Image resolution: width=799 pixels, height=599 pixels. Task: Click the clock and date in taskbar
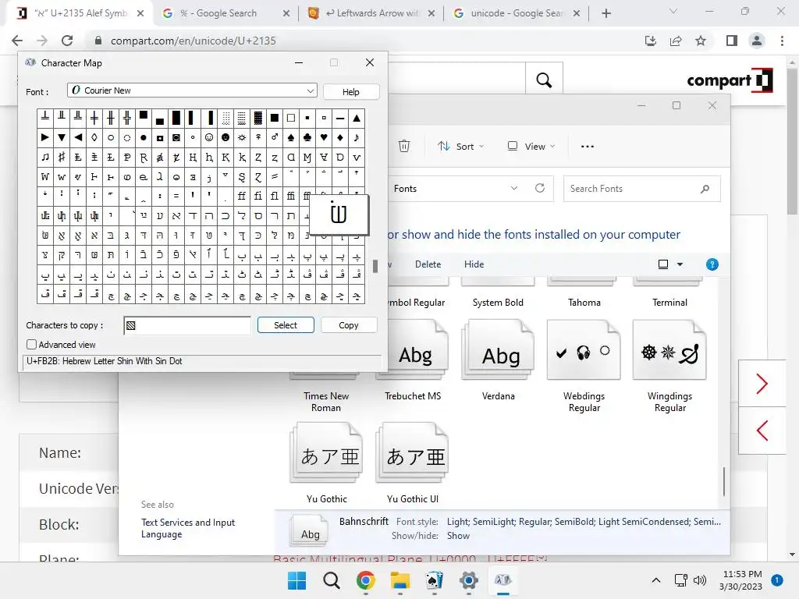(x=743, y=580)
